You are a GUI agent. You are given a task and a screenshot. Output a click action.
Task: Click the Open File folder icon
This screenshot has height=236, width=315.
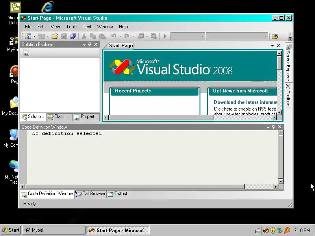[55, 36]
